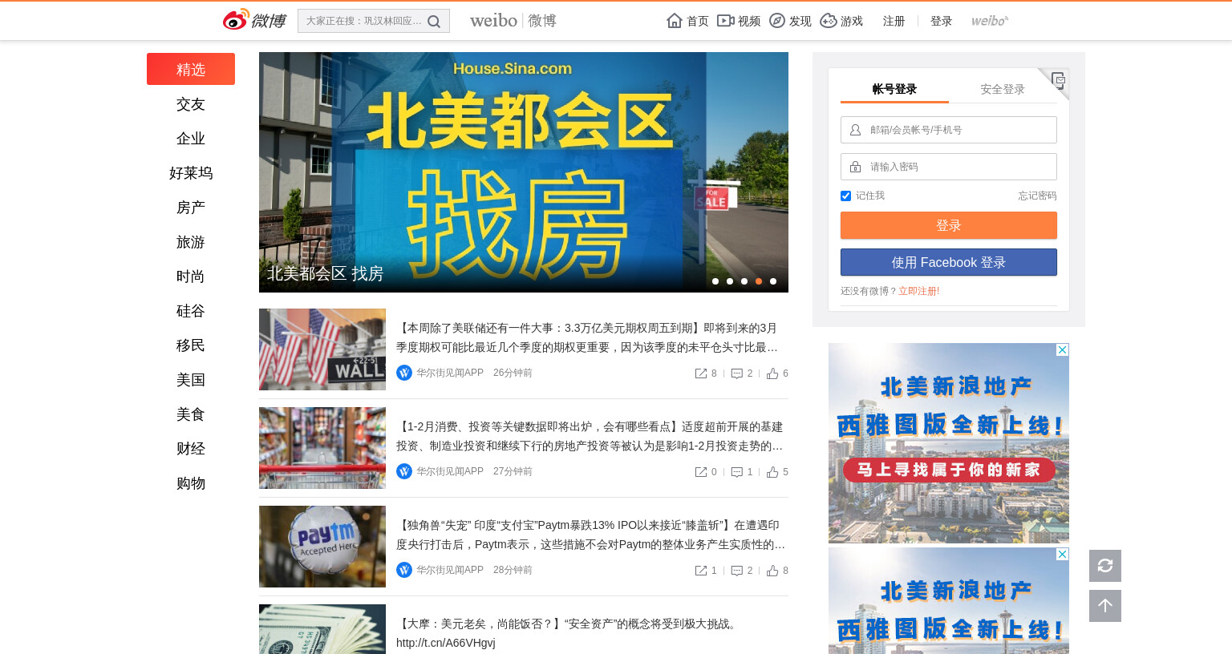Click 注册 in top navigation
Image resolution: width=1232 pixels, height=654 pixels.
[x=894, y=21]
